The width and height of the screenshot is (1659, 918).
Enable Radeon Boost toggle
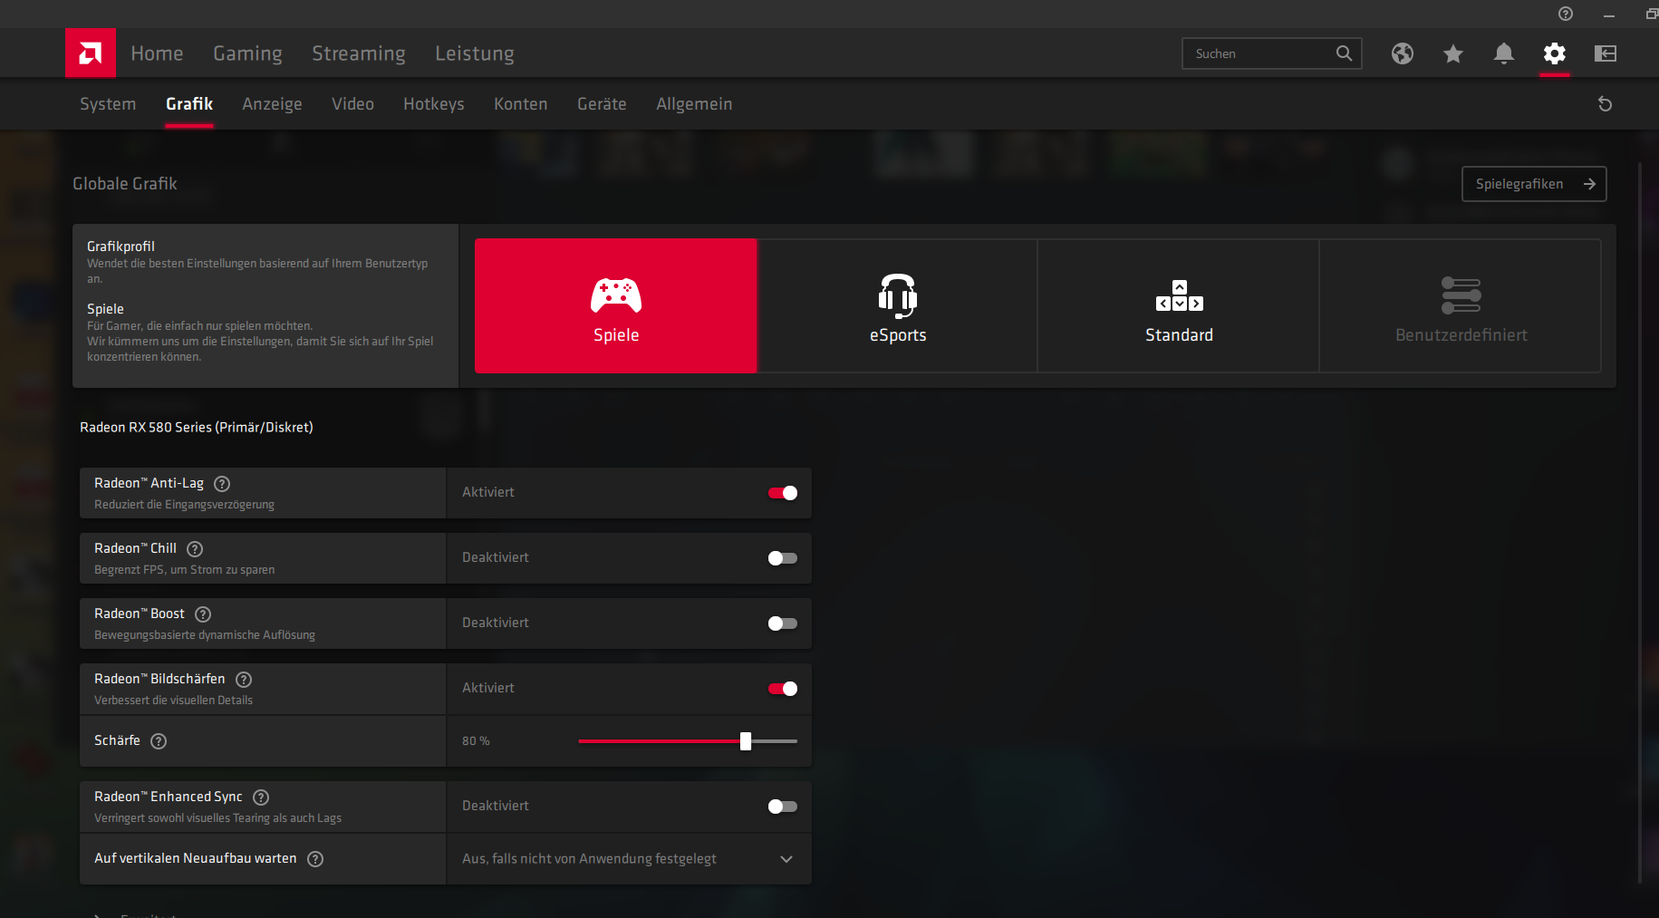click(783, 623)
